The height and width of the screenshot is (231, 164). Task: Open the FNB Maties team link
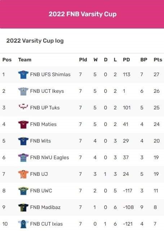pos(43,124)
